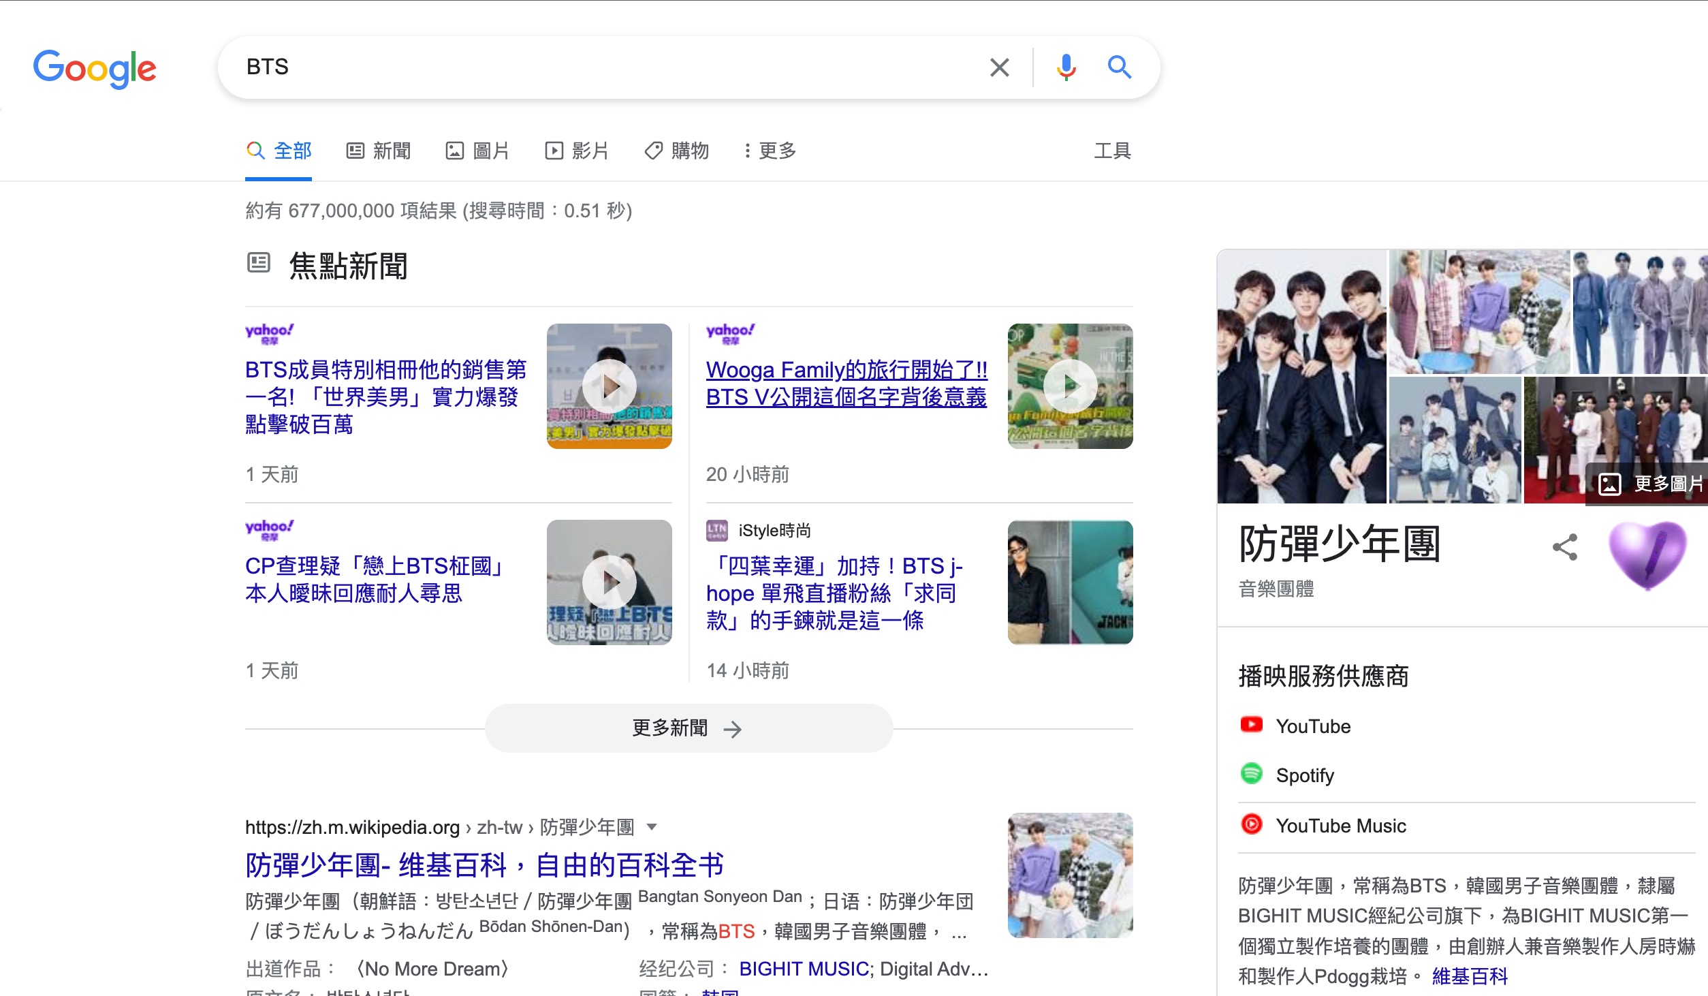Screen dimensions: 1708x996
Task: Click the blue magnifier search icon
Action: 1119,67
